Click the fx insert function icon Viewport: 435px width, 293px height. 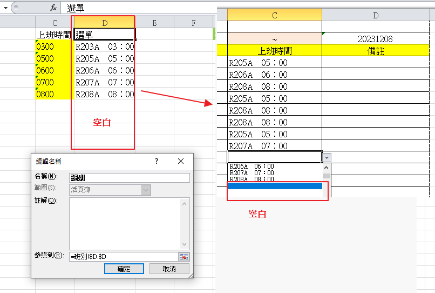click(53, 8)
